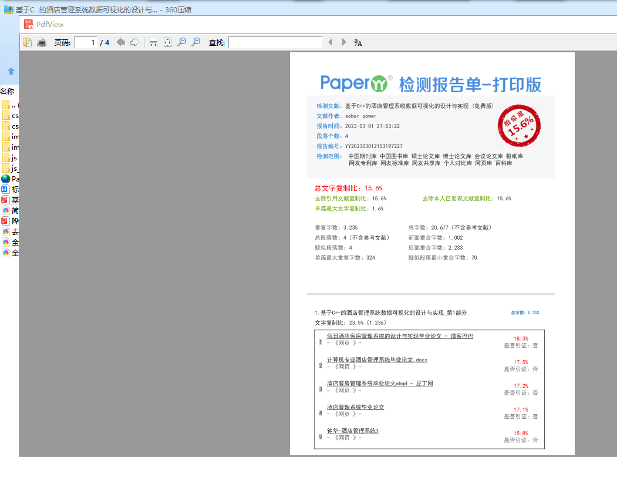This screenshot has height=484, width=617.
Task: Open link 酒店客房管理系统毕业论文abqd - 豆丁网
Action: 380,383
